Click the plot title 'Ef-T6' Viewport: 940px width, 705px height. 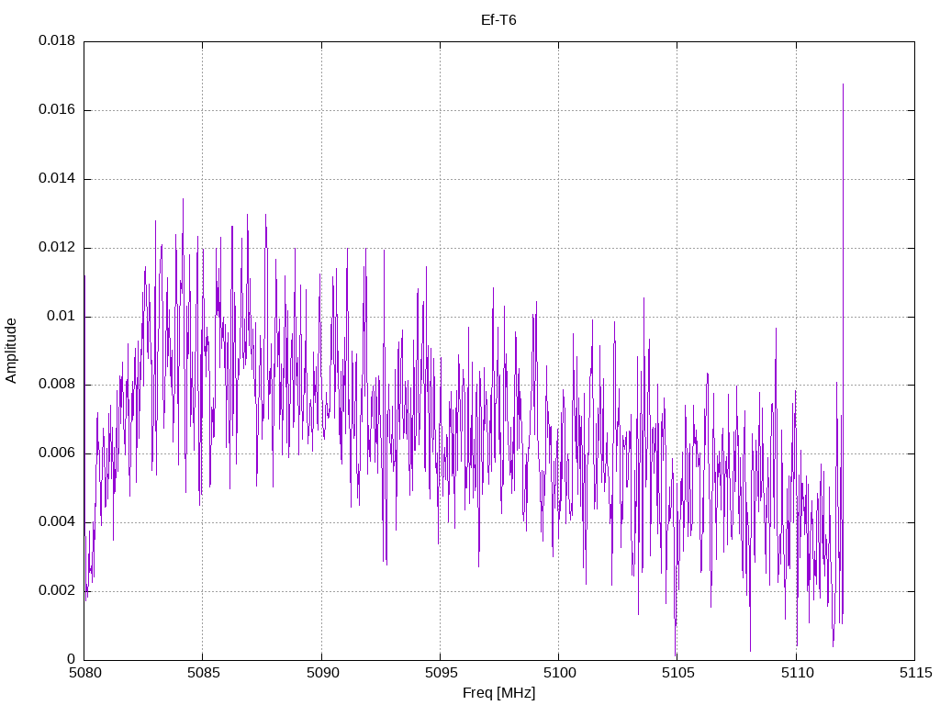[498, 20]
